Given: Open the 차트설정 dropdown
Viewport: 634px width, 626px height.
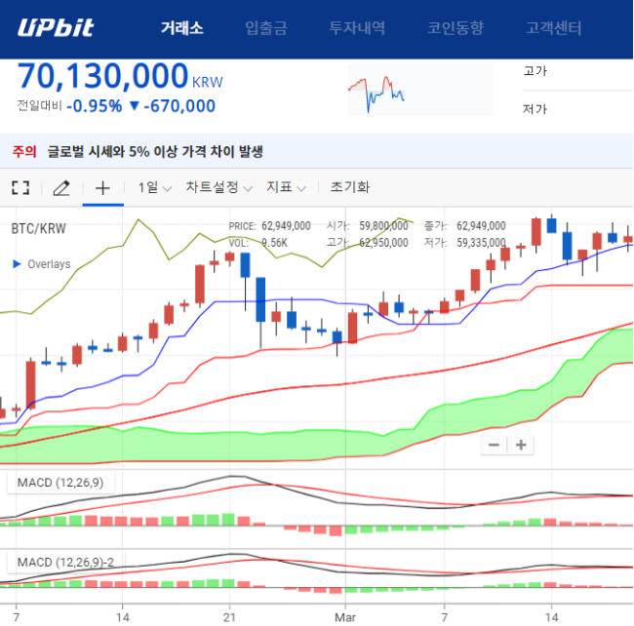Looking at the screenshot, I should (219, 187).
